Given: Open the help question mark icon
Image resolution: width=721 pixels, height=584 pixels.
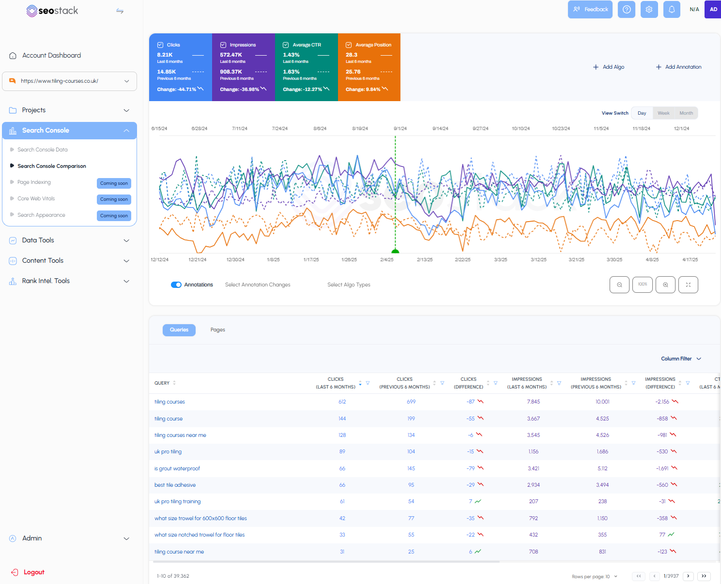Looking at the screenshot, I should click(x=626, y=9).
